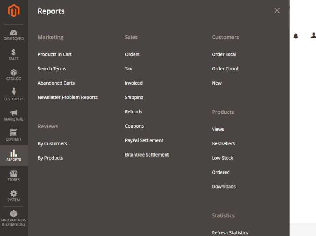Open the Abandoned Carts report
This screenshot has width=316, height=236.
pyautogui.click(x=56, y=83)
